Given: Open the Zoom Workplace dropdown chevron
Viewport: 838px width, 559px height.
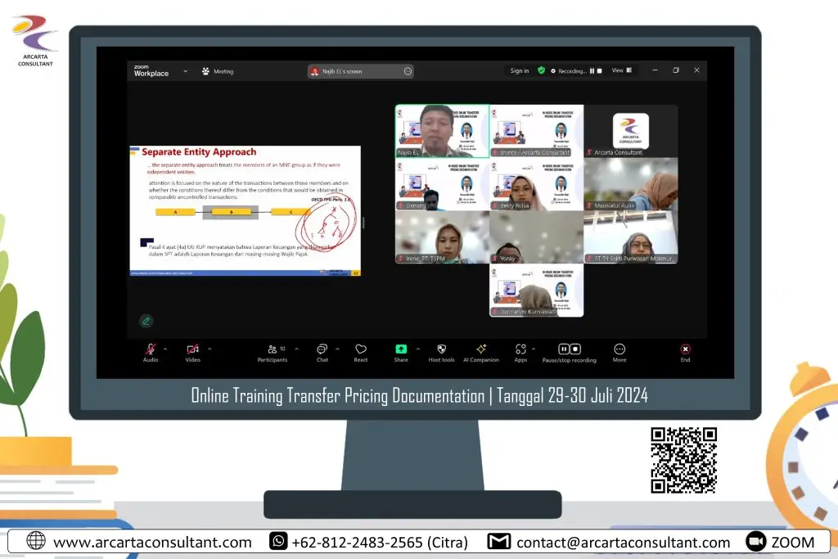Looking at the screenshot, I should click(x=186, y=71).
